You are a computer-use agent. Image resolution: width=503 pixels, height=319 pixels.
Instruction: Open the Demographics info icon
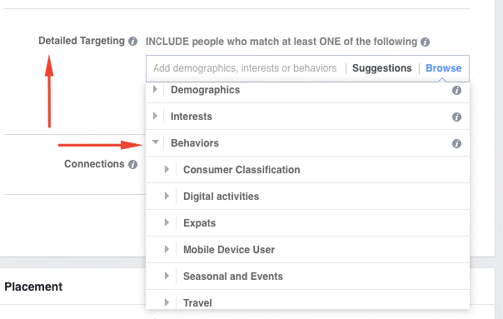[x=456, y=91]
